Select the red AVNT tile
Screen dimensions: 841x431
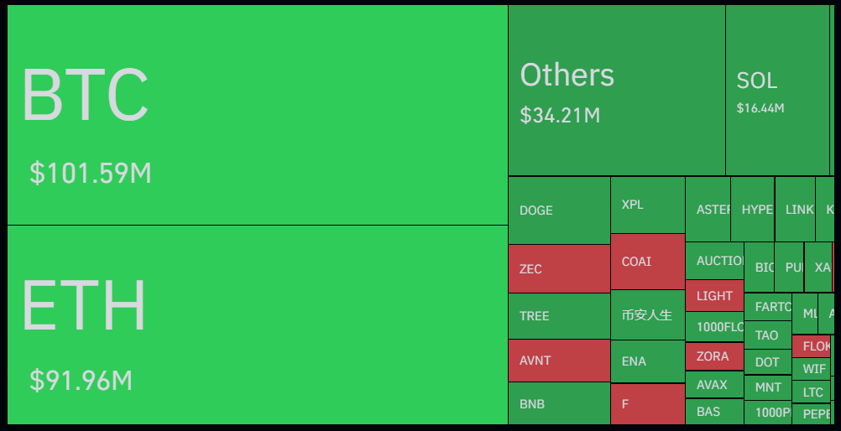[559, 361]
